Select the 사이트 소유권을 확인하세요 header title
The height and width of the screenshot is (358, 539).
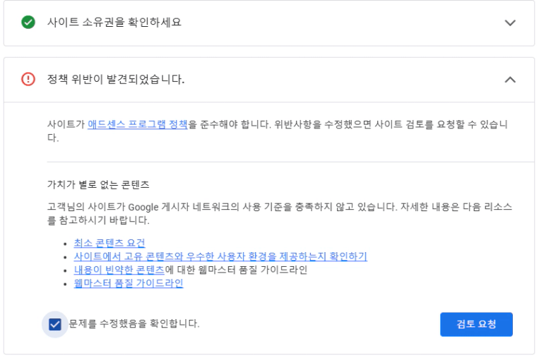[x=114, y=23]
